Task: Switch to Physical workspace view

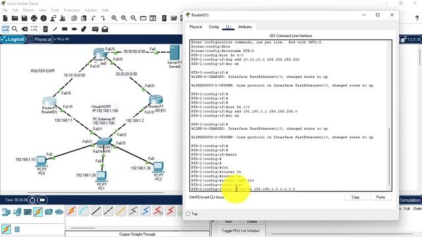Action: pyautogui.click(x=40, y=39)
